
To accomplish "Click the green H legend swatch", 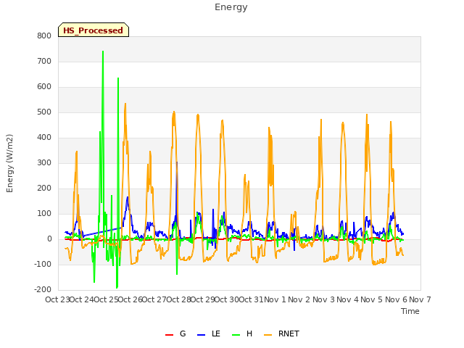I will coord(236,335).
